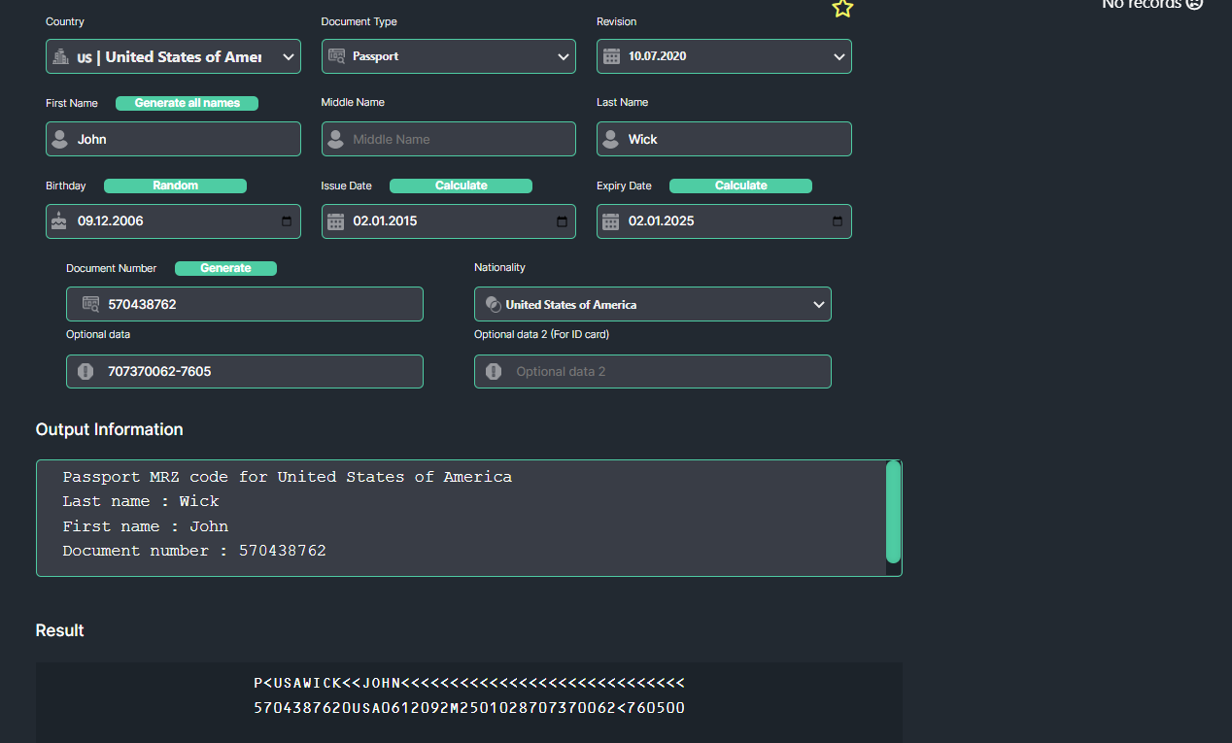Click the birthday cake icon
The image size is (1232, 743).
[x=59, y=221]
